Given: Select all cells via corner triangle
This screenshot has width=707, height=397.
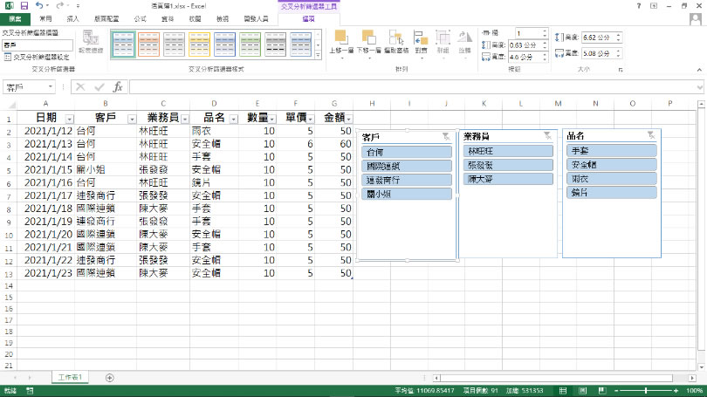Looking at the screenshot, I should pos(11,104).
